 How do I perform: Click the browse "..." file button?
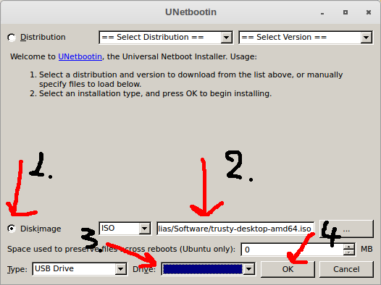pos(346,229)
